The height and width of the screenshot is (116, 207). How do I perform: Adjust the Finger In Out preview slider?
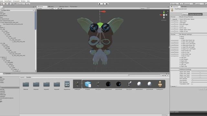coord(175,32)
